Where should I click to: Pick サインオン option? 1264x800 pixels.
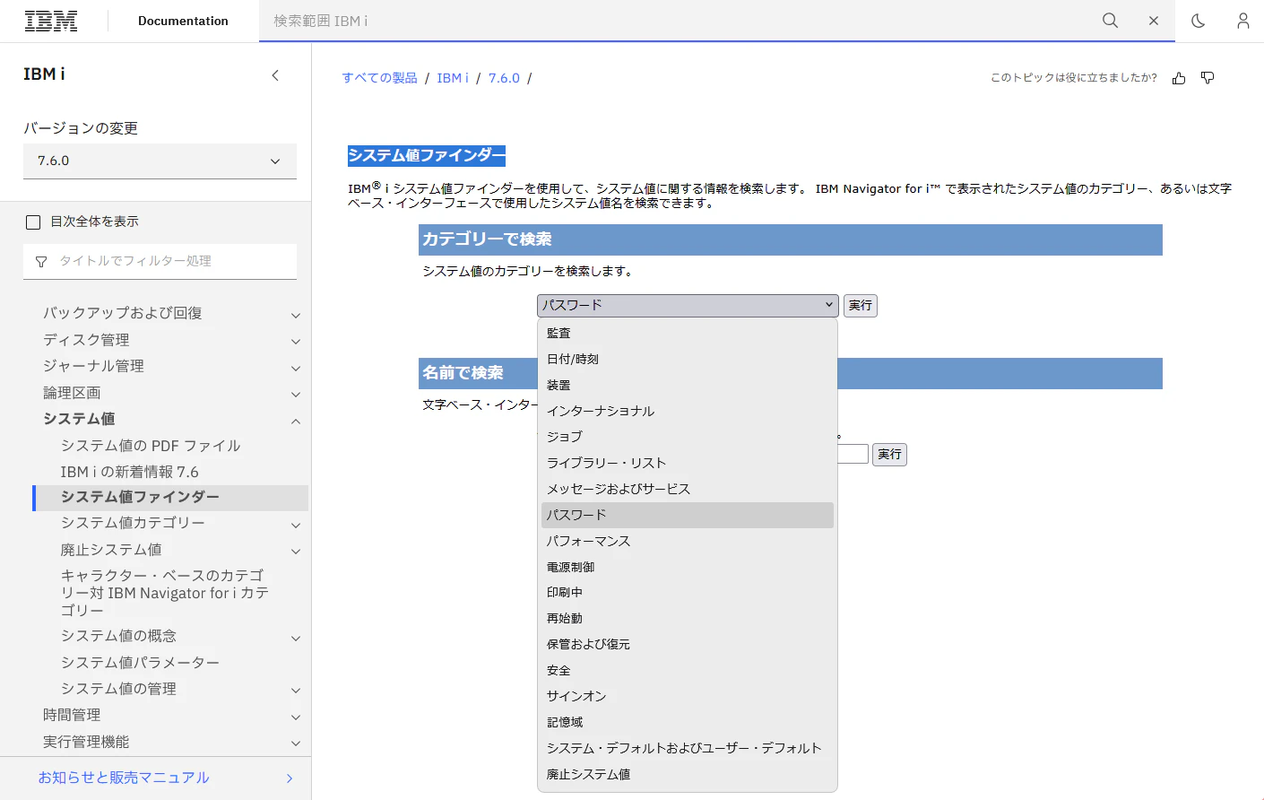pyautogui.click(x=688, y=696)
